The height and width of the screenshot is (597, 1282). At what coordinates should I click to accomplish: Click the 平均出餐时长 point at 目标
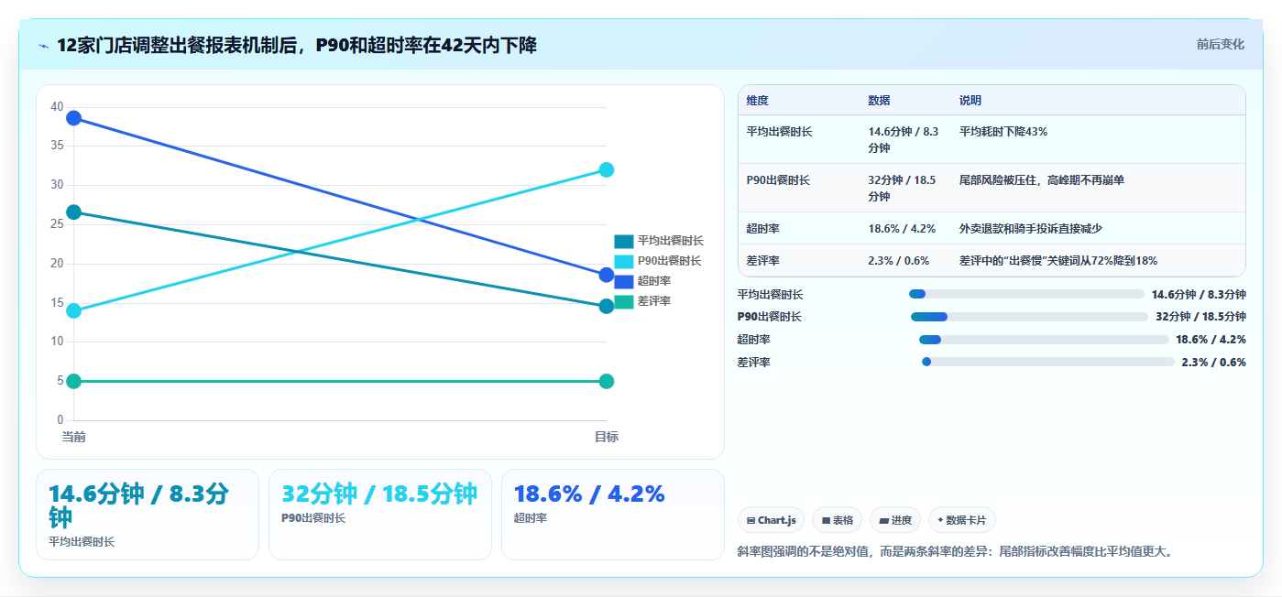[x=606, y=306]
